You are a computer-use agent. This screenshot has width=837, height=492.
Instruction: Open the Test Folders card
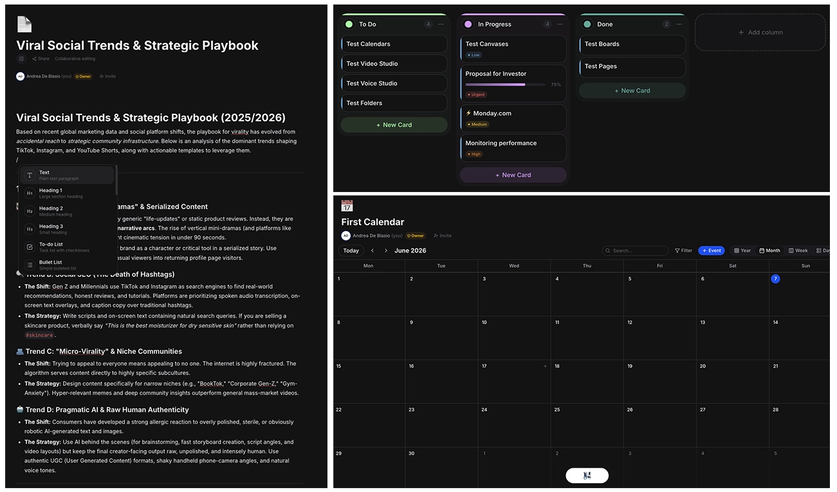[x=394, y=103]
